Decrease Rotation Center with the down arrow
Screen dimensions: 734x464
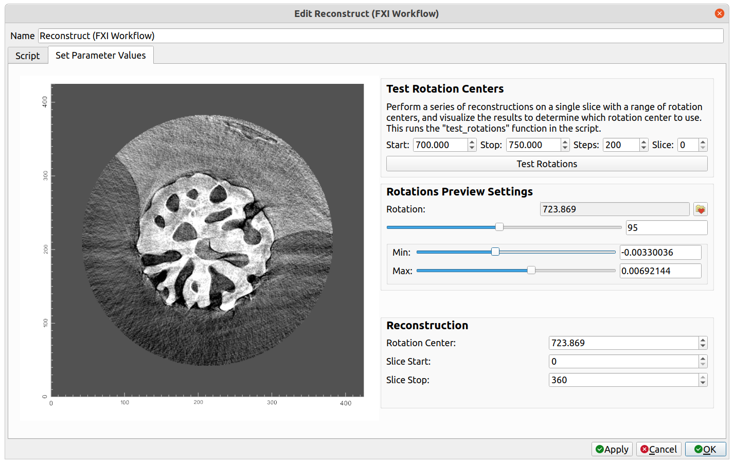(703, 346)
